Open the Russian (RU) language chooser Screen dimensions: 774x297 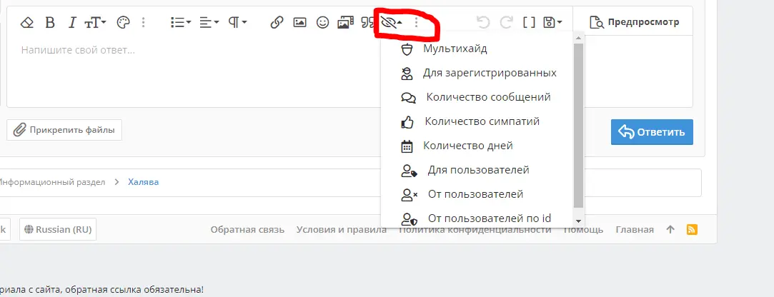tap(58, 229)
